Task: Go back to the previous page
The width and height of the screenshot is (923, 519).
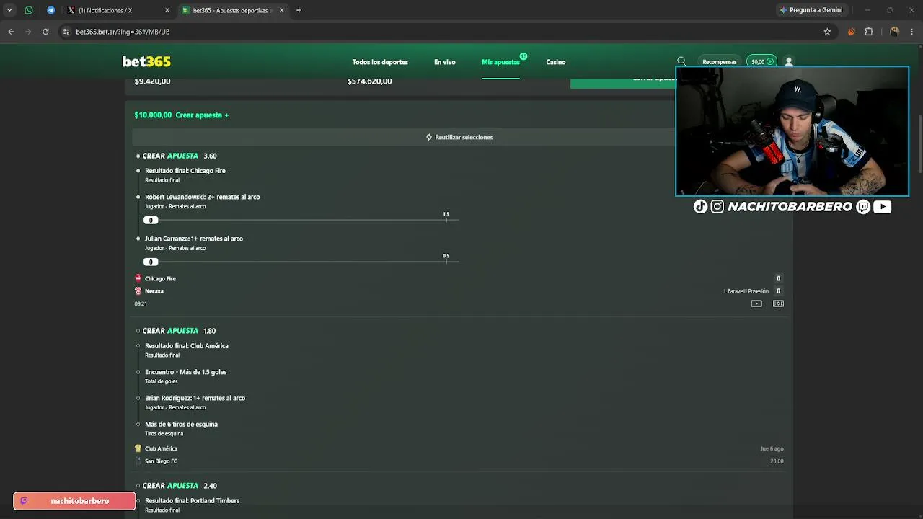Action: 11,32
